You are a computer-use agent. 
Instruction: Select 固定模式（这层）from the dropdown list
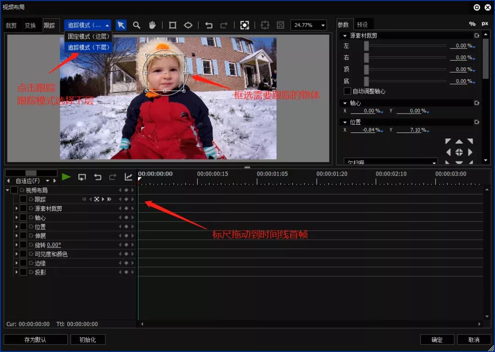[x=88, y=36]
